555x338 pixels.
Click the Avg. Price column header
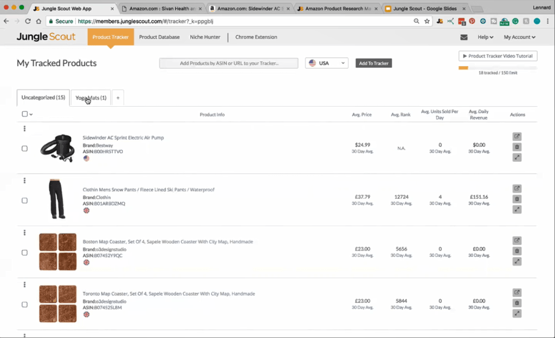(362, 114)
